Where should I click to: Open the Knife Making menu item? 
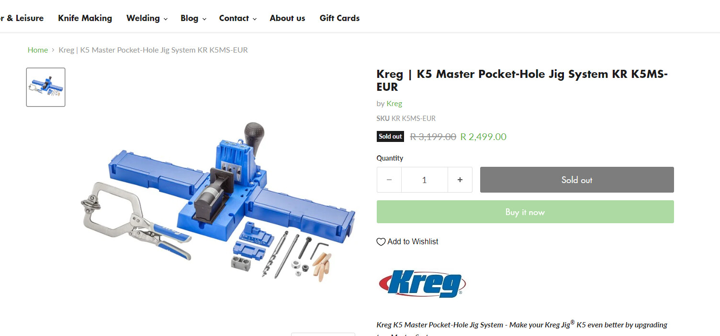[x=85, y=18]
